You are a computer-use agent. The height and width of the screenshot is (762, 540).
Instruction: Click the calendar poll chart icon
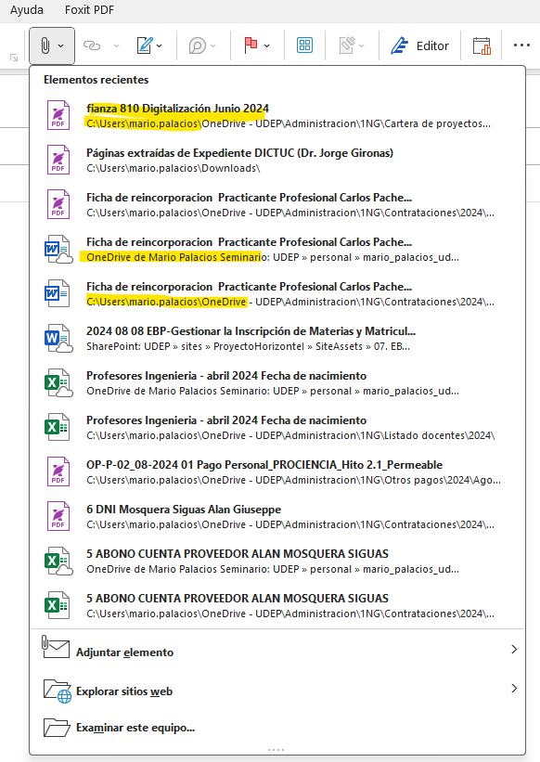(x=482, y=45)
